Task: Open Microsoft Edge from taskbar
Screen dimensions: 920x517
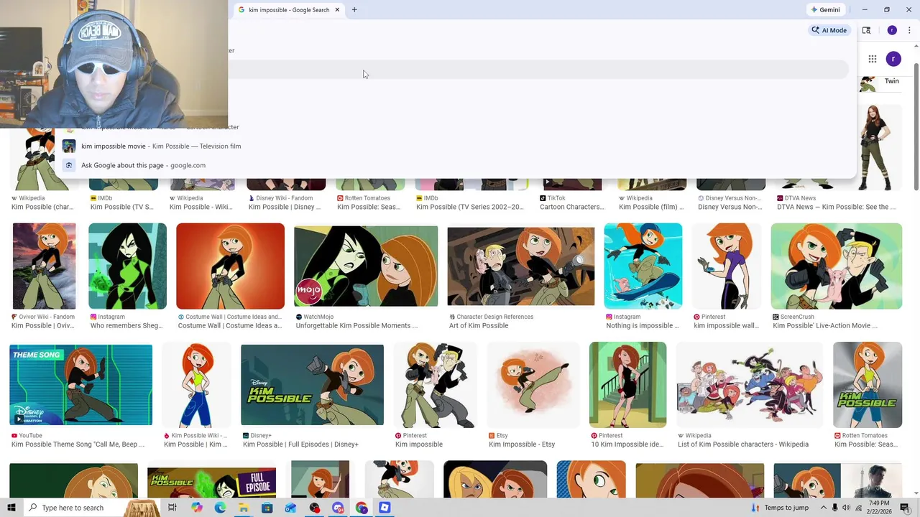Action: [x=220, y=508]
